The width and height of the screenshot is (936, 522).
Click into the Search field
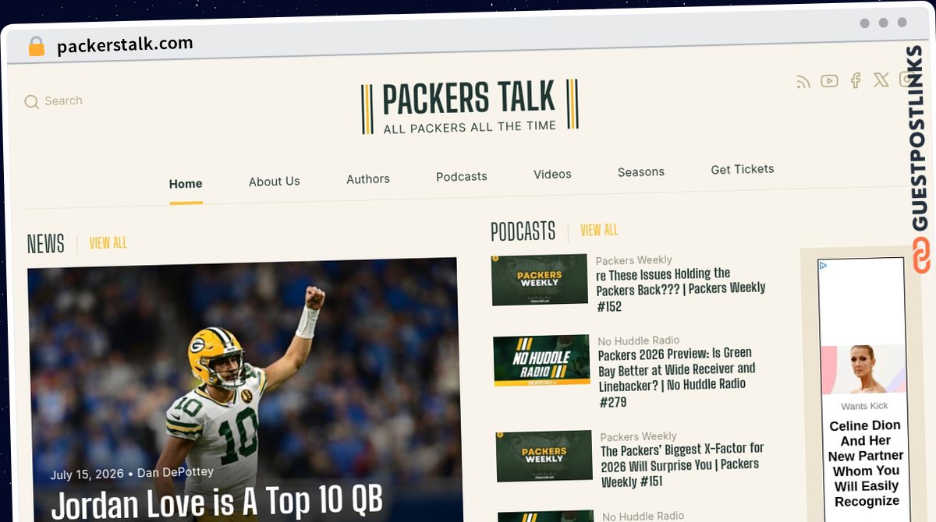pyautogui.click(x=63, y=101)
